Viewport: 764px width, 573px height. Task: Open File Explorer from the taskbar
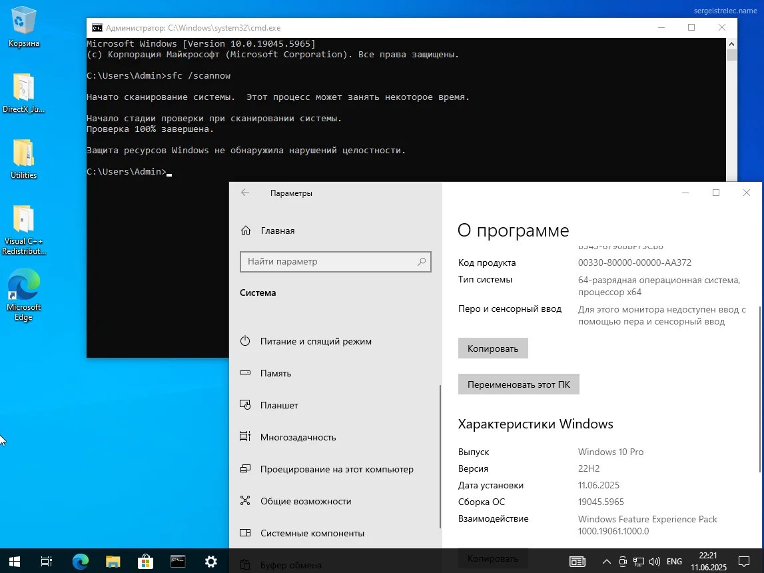click(x=113, y=561)
